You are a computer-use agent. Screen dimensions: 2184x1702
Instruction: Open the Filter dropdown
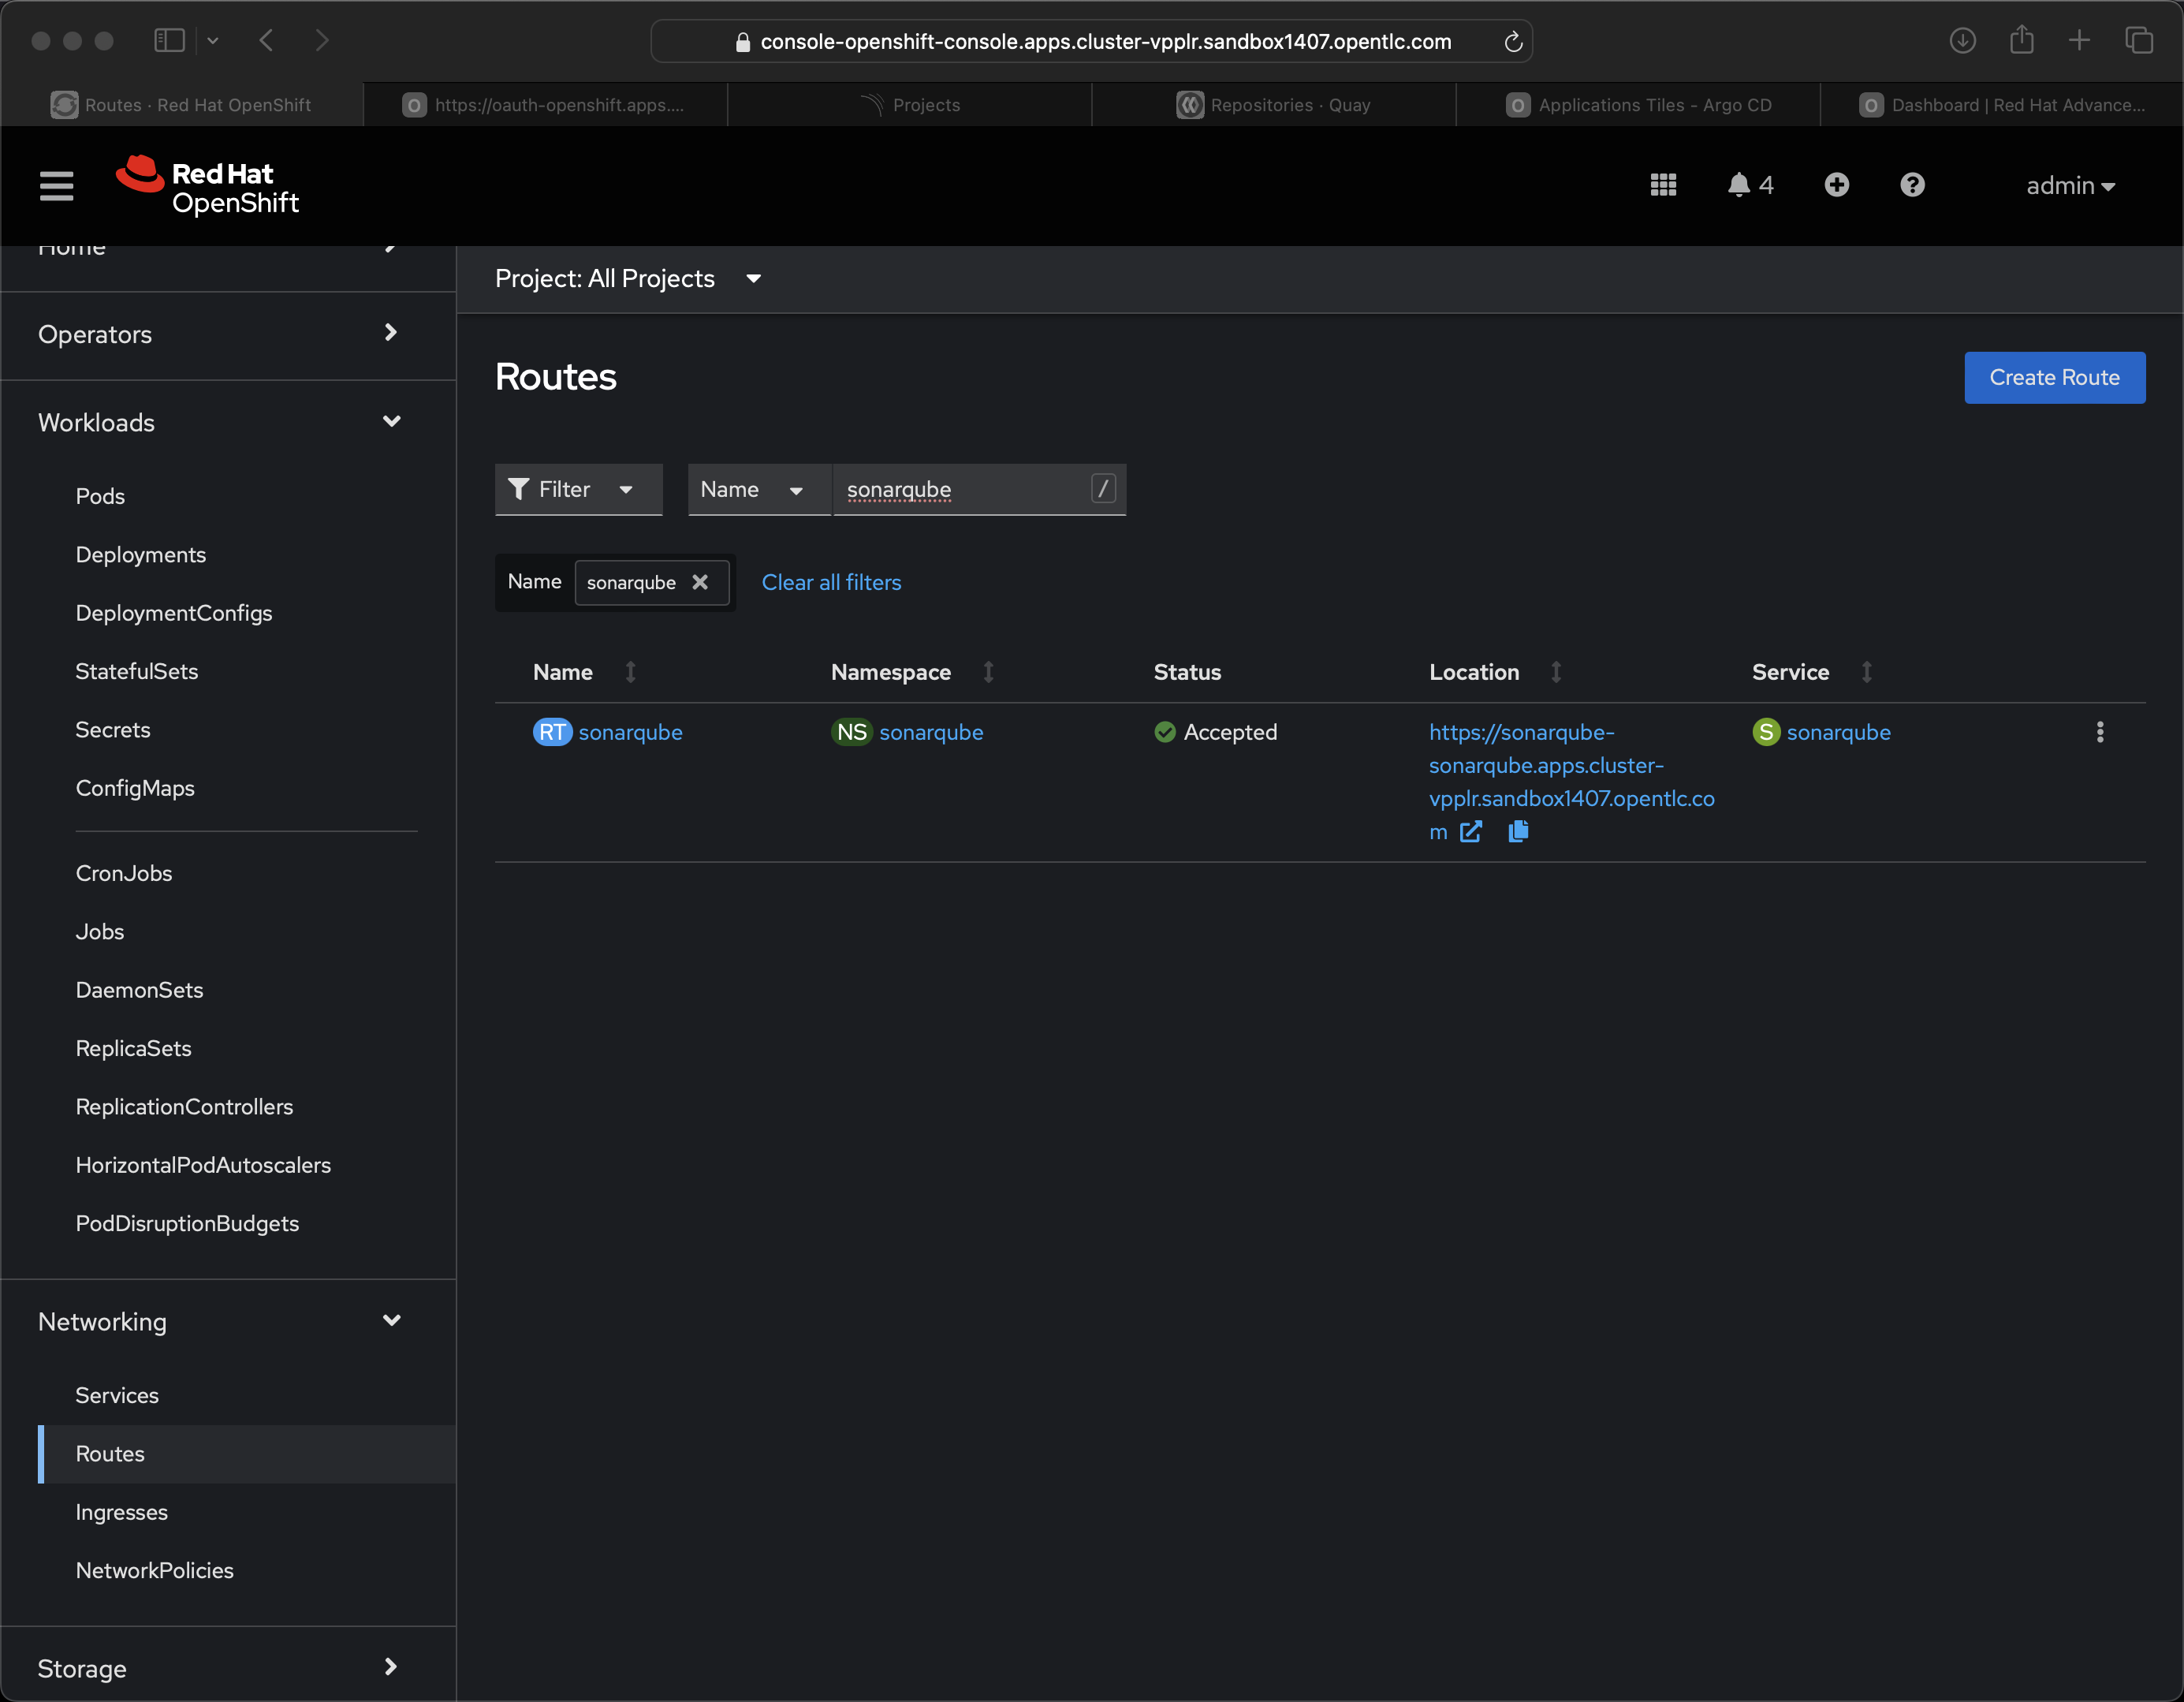[578, 489]
